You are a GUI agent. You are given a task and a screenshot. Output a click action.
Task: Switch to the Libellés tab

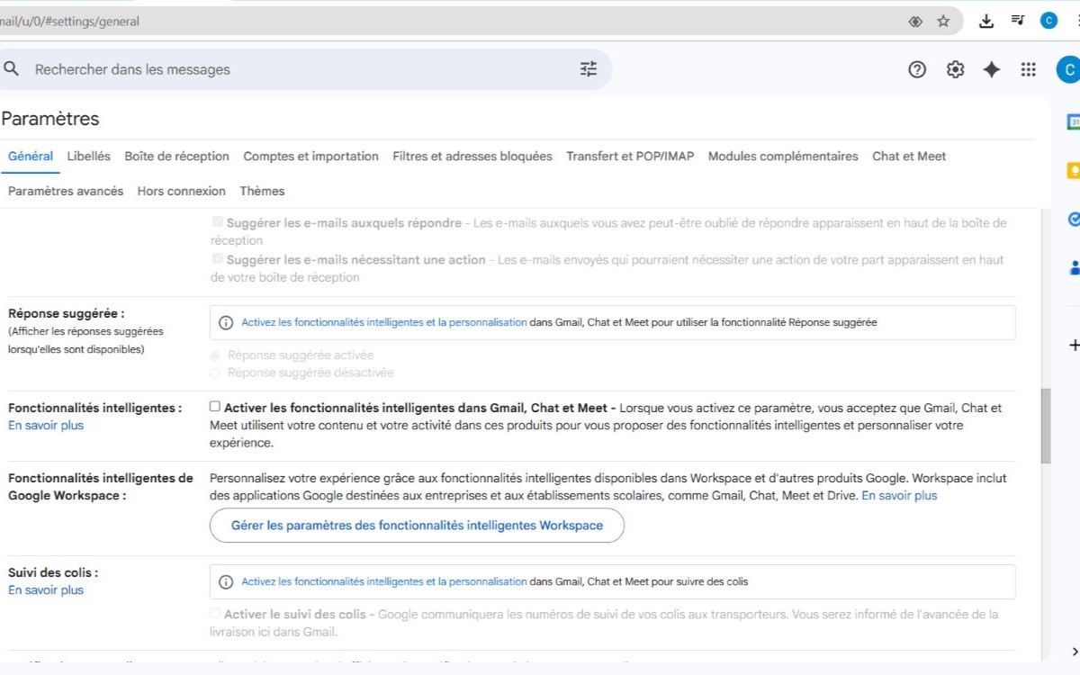88,156
